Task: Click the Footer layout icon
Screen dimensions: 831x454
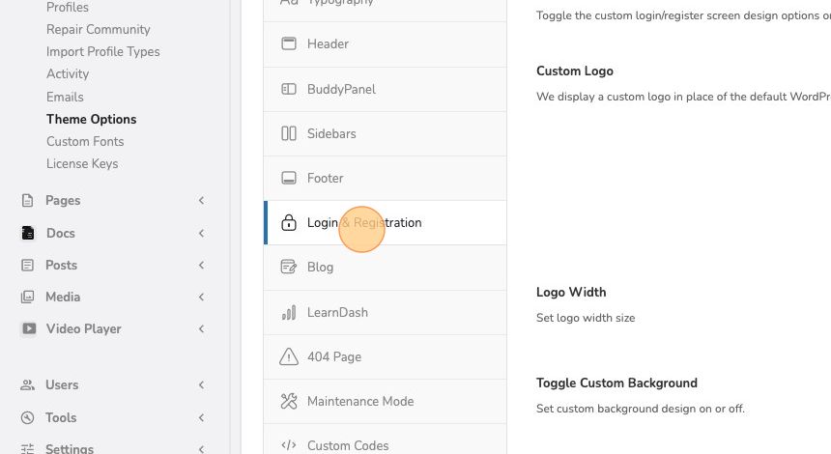Action: [289, 178]
